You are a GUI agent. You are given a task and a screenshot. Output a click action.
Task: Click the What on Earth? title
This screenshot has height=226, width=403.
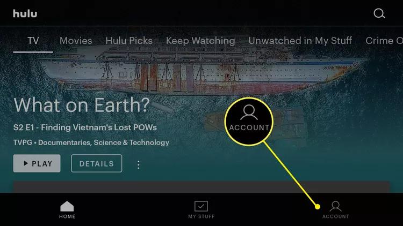82,105
